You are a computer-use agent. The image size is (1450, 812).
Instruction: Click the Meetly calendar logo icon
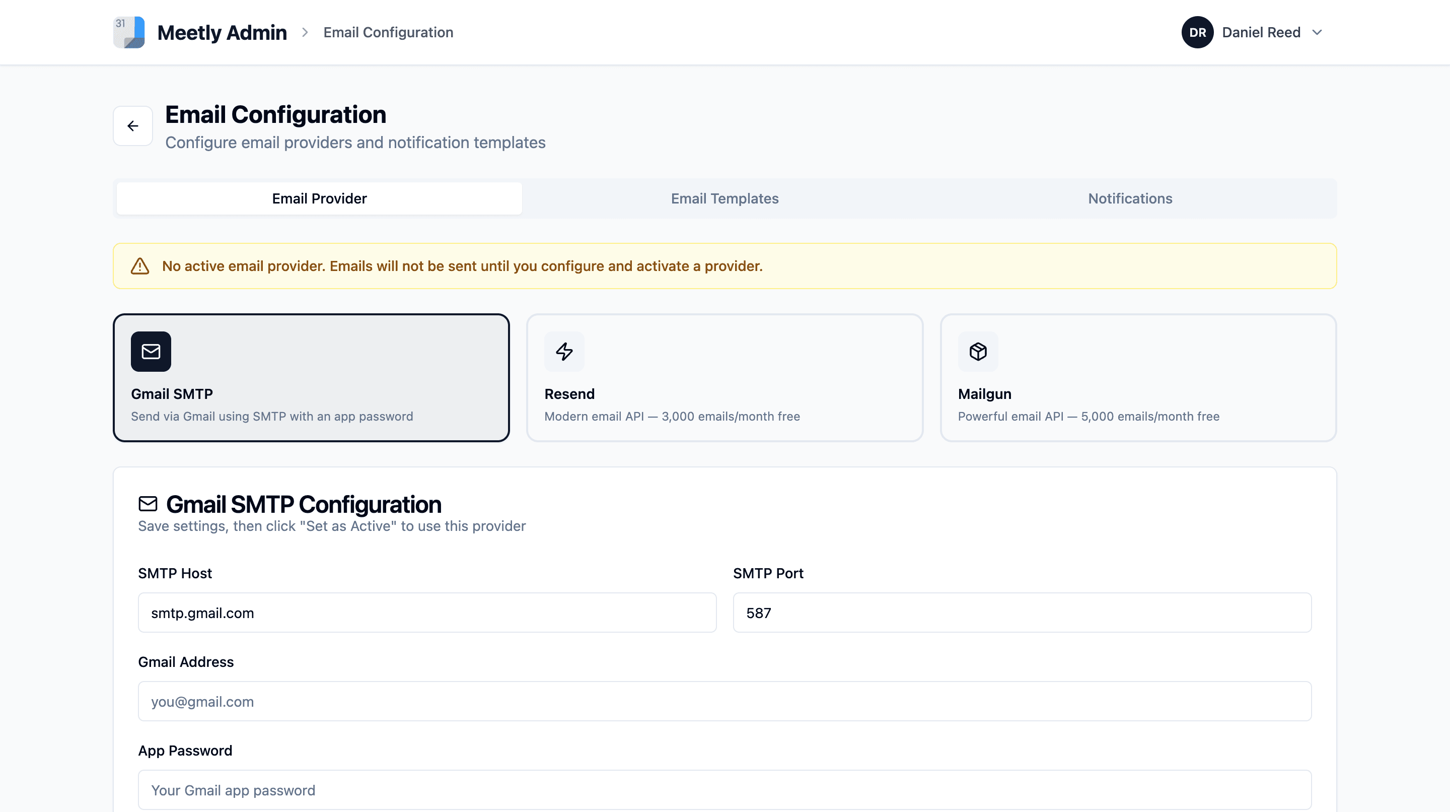[x=129, y=32]
